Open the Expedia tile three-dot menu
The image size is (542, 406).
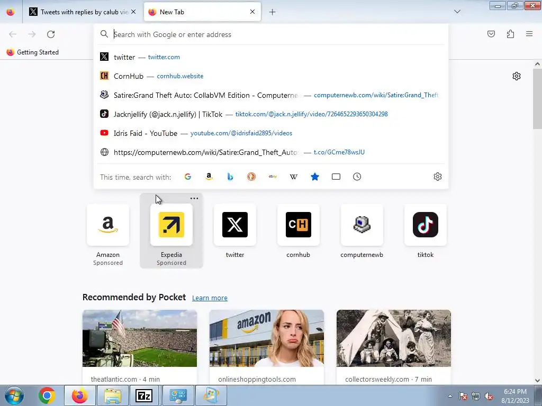tap(194, 198)
